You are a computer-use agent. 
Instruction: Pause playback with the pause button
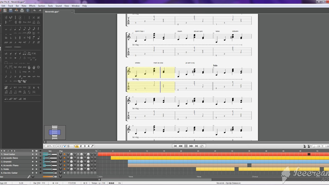pos(186,146)
